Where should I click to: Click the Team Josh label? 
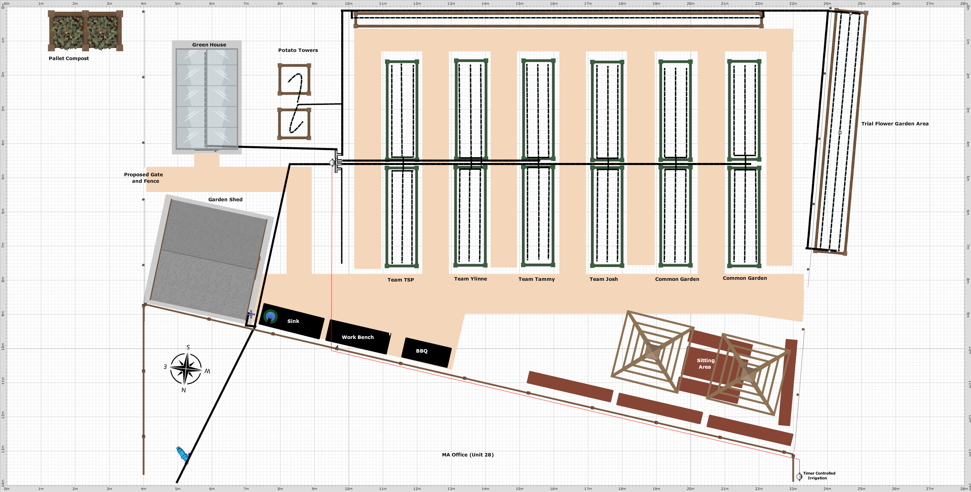coord(603,279)
